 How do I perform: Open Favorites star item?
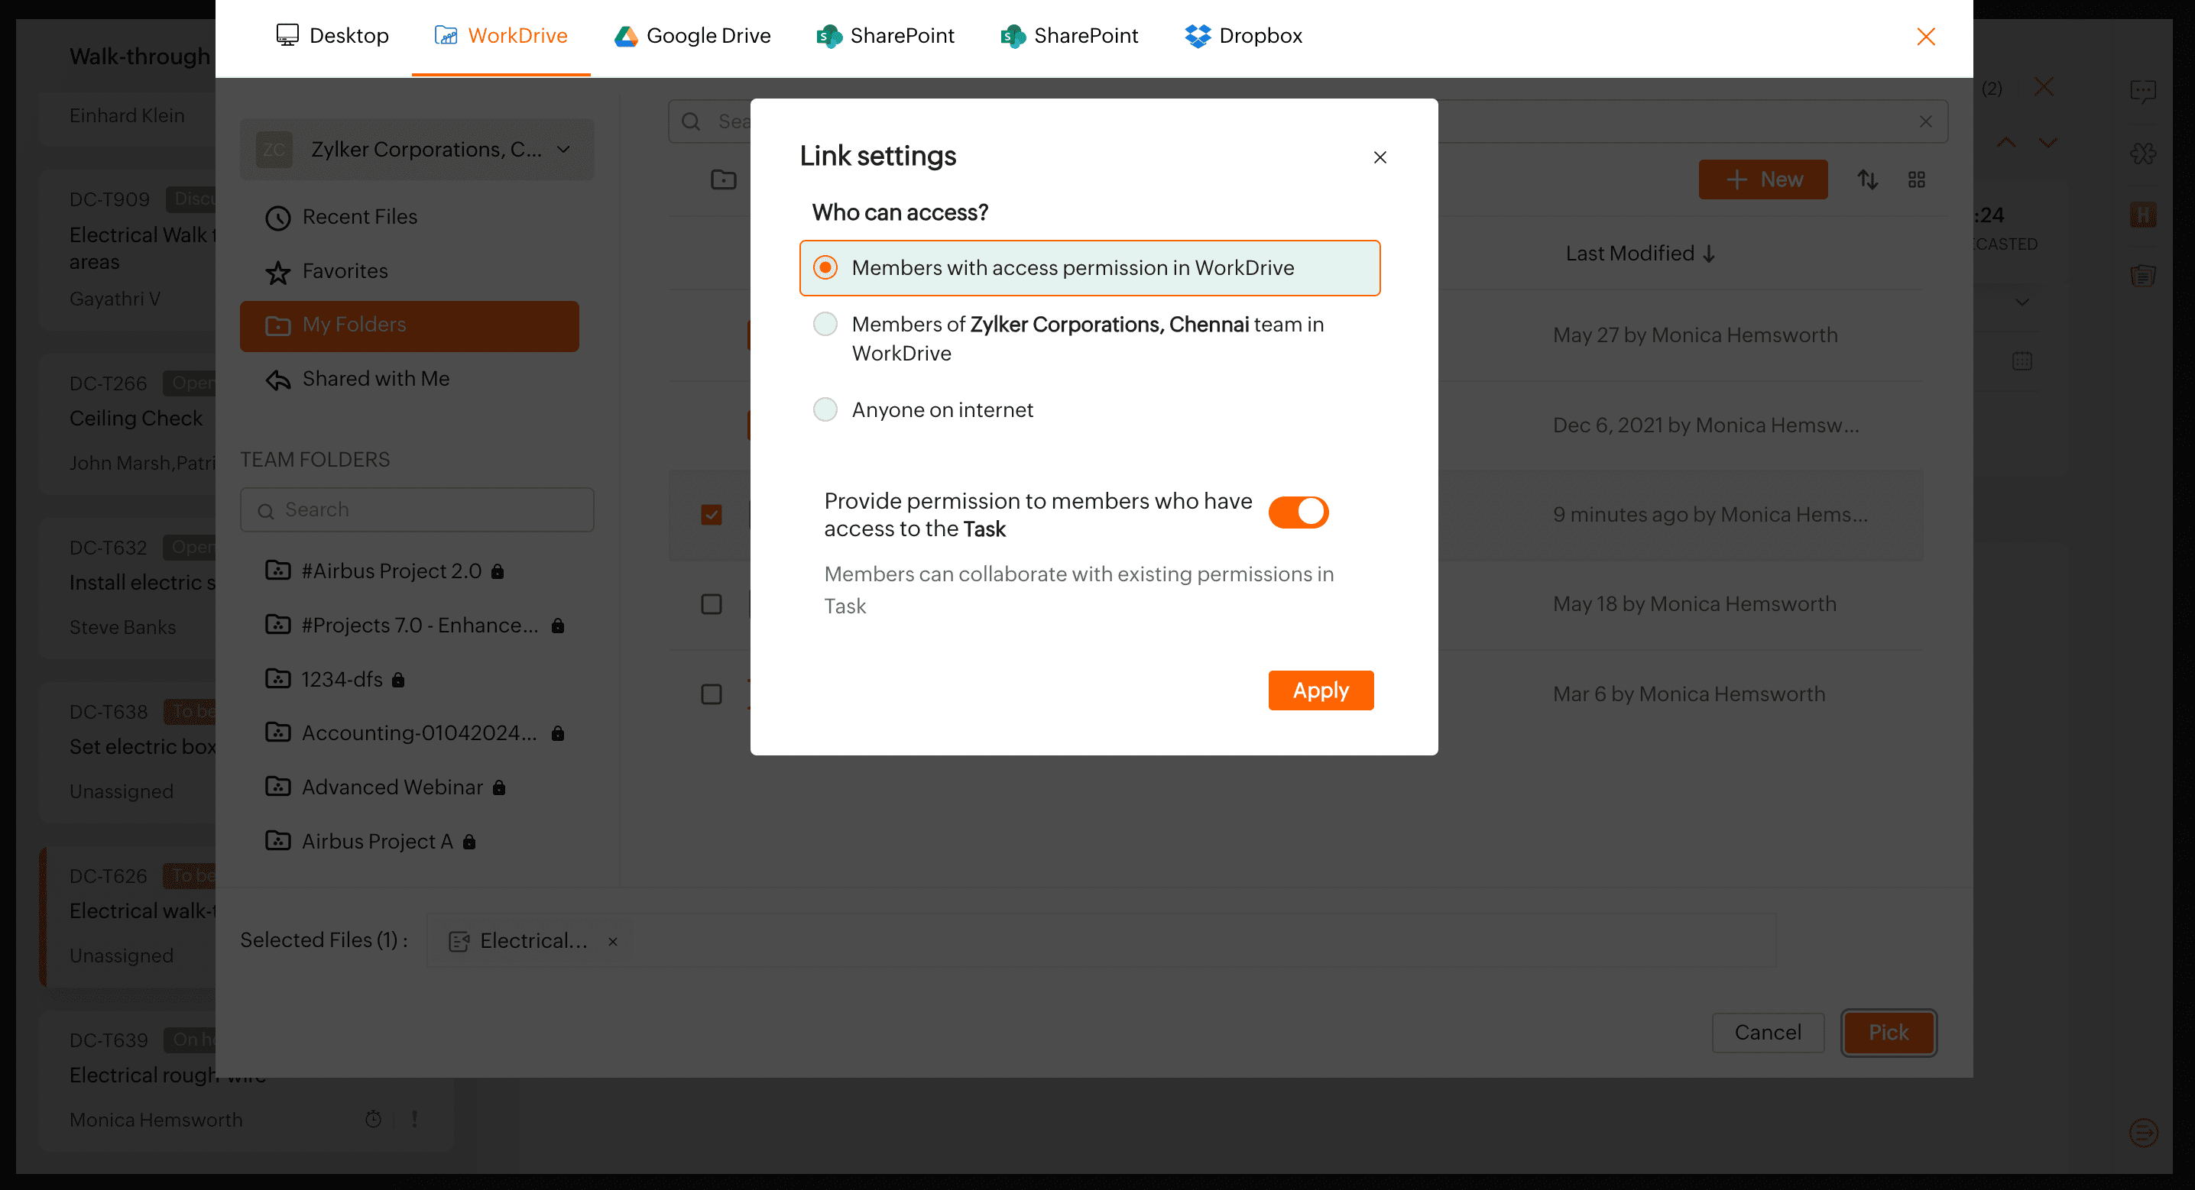click(344, 271)
